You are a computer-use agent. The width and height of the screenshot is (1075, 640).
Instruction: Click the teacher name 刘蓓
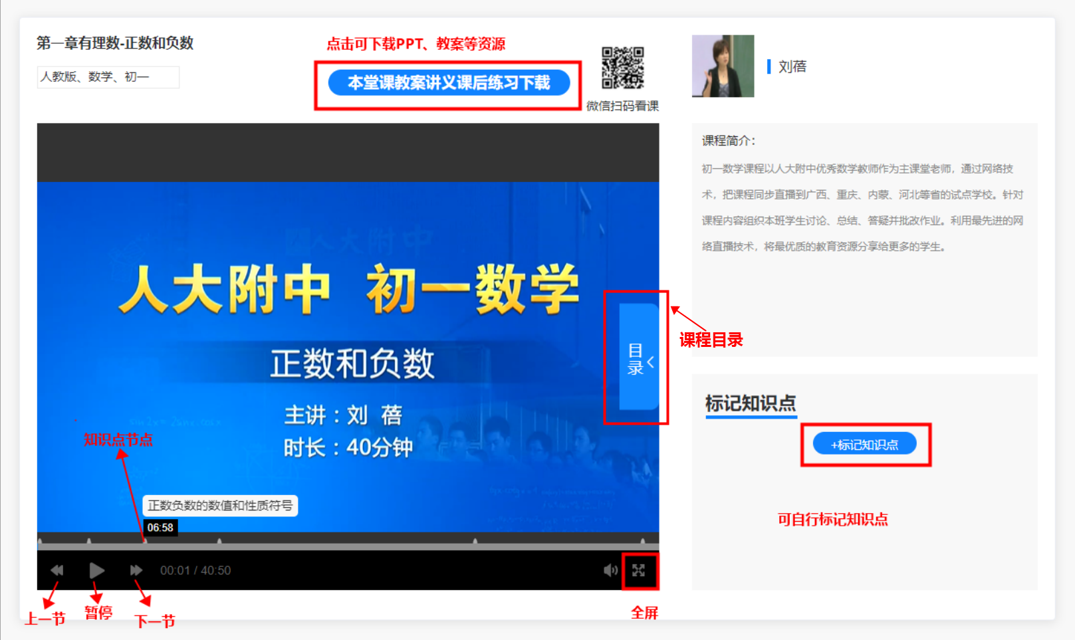792,66
